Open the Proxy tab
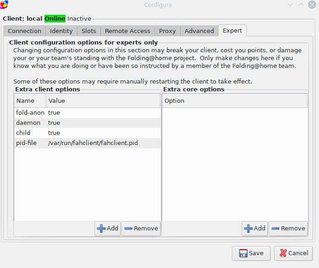The height and width of the screenshot is (268, 319). (167, 31)
